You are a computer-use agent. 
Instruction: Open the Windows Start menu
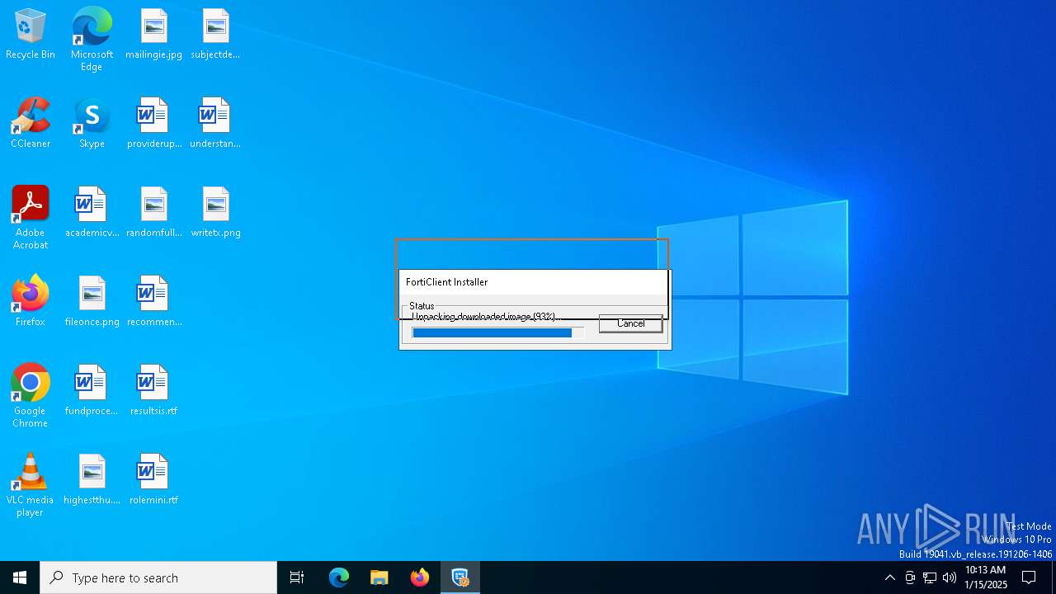click(20, 577)
